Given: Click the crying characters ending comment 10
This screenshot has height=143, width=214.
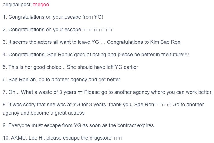Looking at the screenshot, I should click(x=118, y=138).
